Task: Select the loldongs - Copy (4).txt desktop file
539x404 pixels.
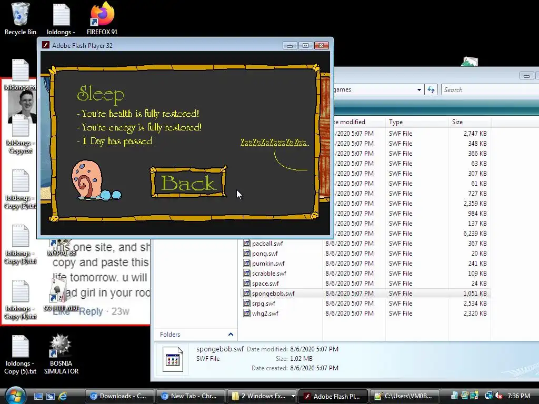Action: pos(21,299)
